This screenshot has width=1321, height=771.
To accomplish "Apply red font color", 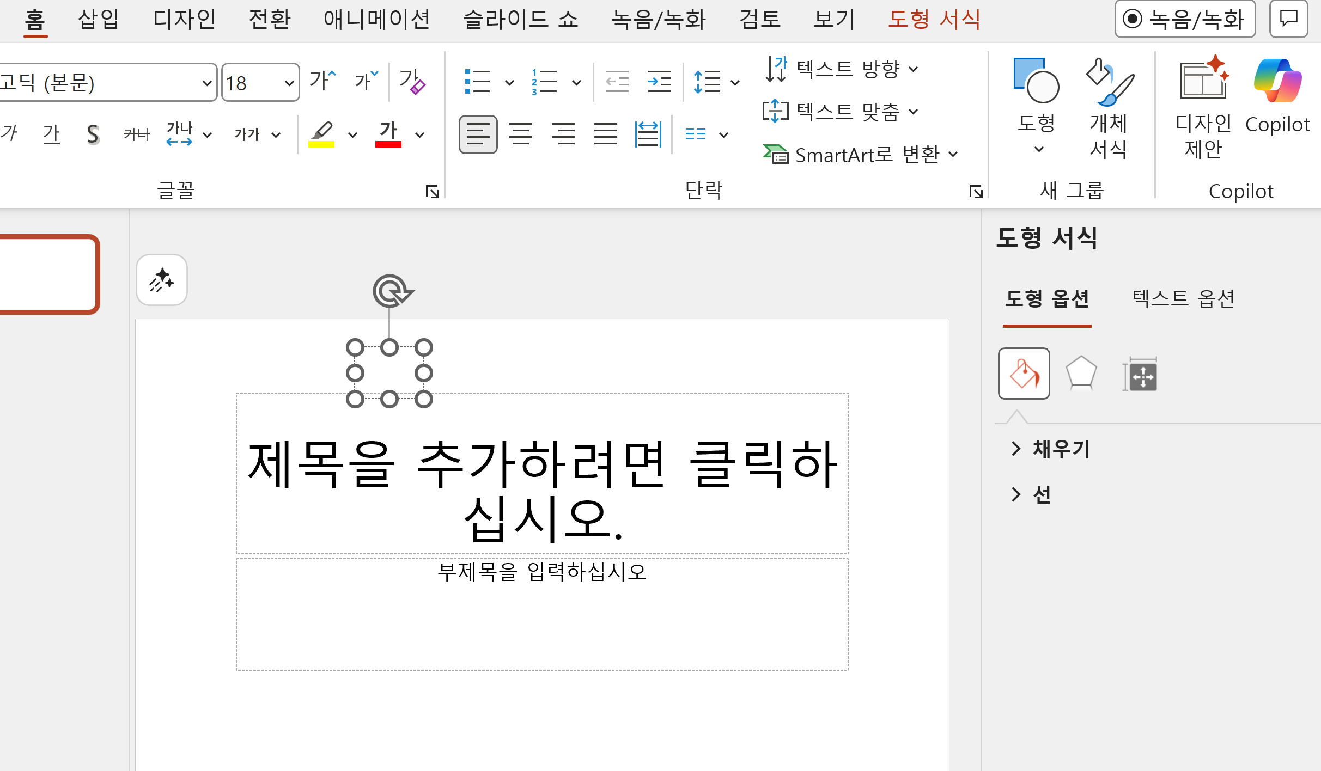I will tap(388, 134).
